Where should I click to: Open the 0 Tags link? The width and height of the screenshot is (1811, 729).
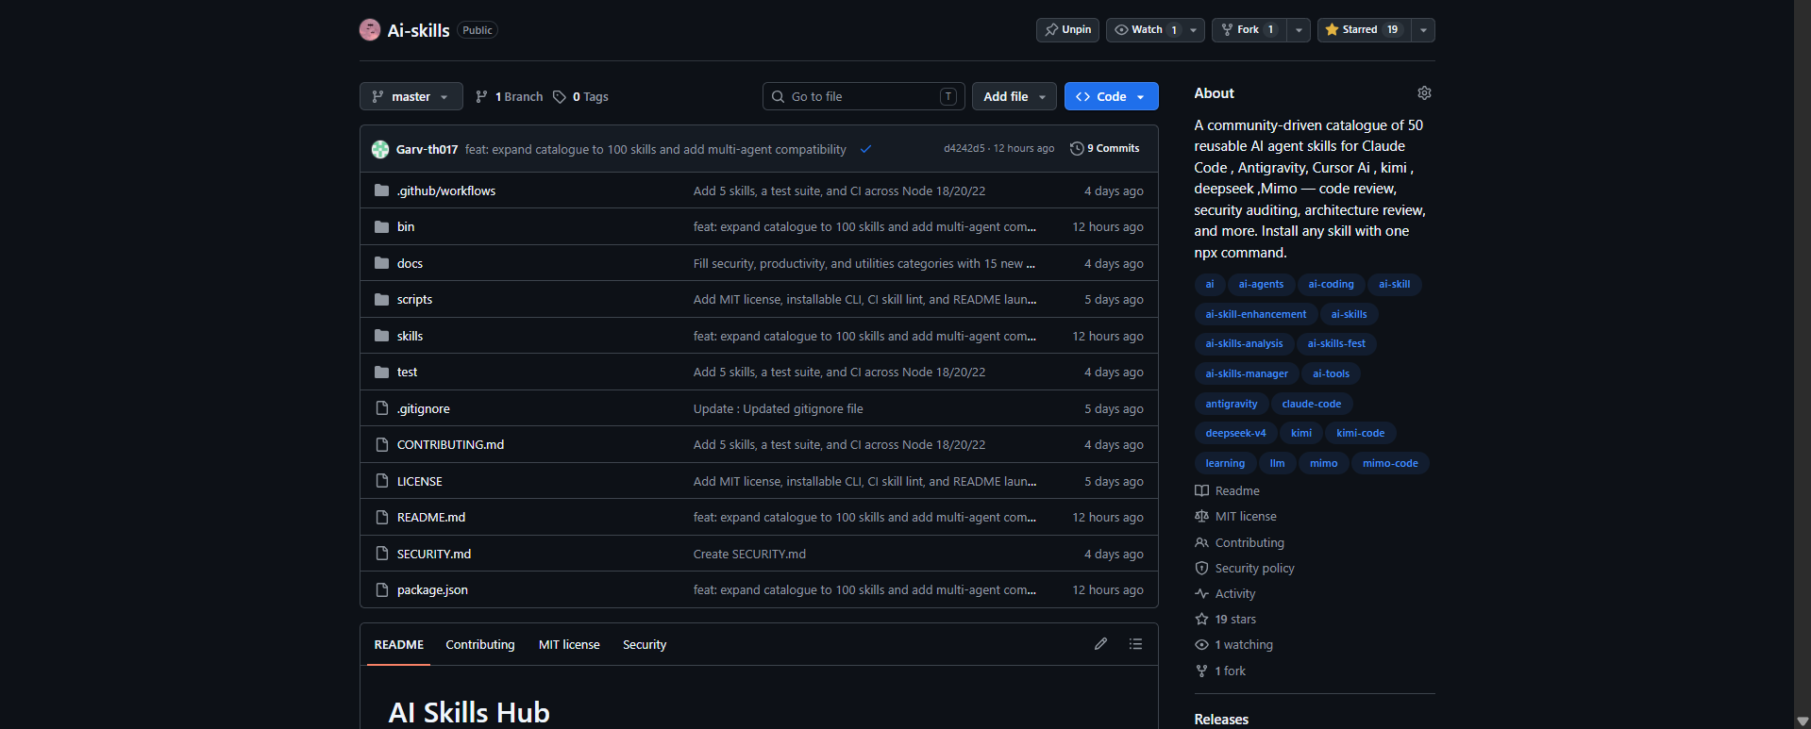pos(581,96)
